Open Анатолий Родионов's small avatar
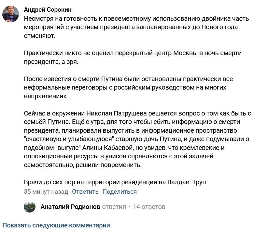The height and width of the screenshot is (231, 253). click(30, 207)
